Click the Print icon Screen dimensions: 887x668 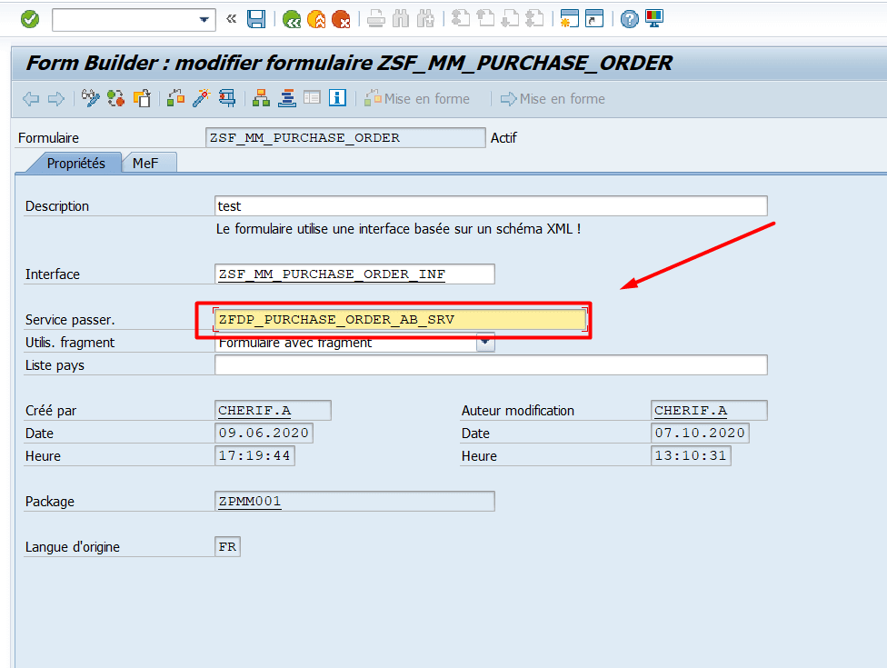tap(375, 19)
